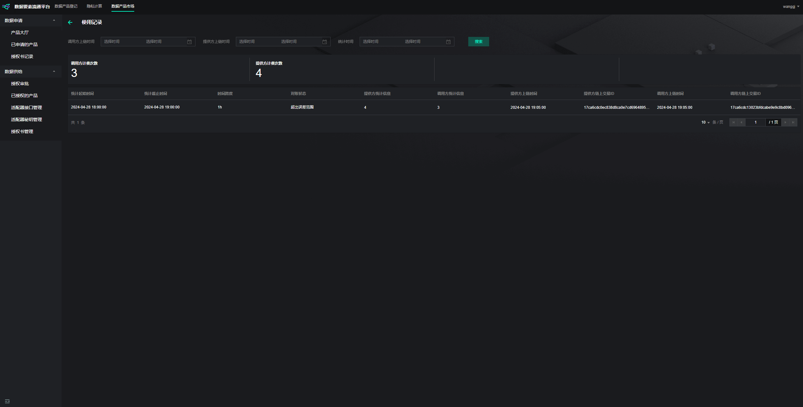Click the page number input field
Viewport: 803px width, 407px height.
click(x=755, y=122)
